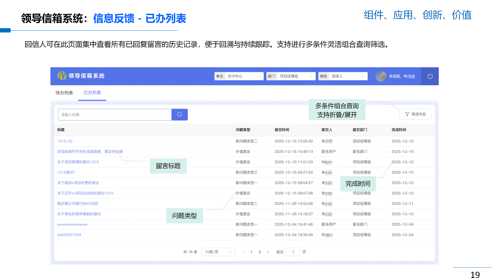Open the 关于项目管理的建议1215 link
This screenshot has height=278, width=494.
[x=78, y=162]
